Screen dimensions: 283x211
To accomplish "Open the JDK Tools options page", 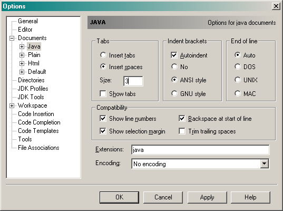I will click(31, 97).
